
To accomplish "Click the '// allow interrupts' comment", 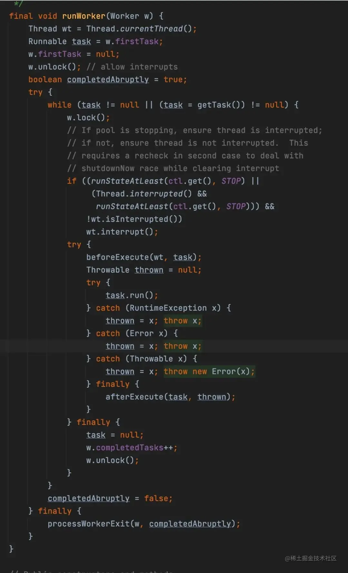I will pos(132,67).
